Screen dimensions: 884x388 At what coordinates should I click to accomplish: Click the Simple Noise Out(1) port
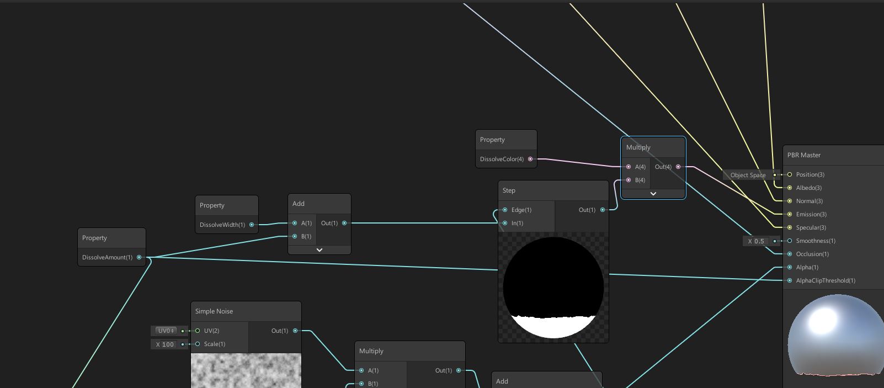[295, 331]
